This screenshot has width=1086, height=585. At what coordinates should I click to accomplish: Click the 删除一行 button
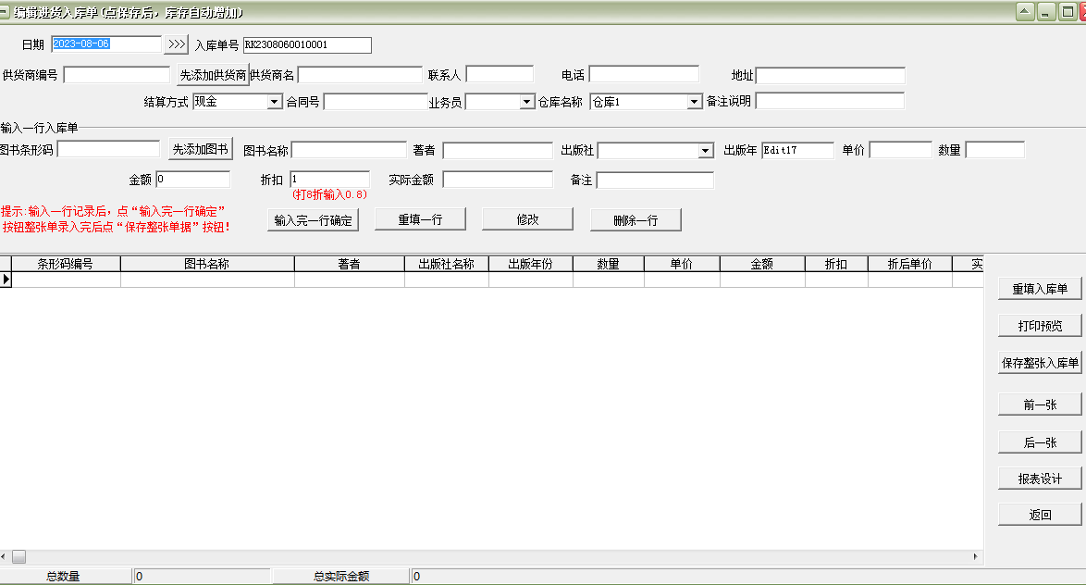click(636, 219)
